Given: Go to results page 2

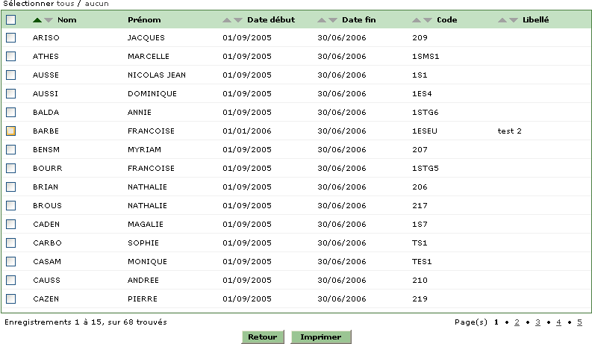Looking at the screenshot, I should click(517, 322).
